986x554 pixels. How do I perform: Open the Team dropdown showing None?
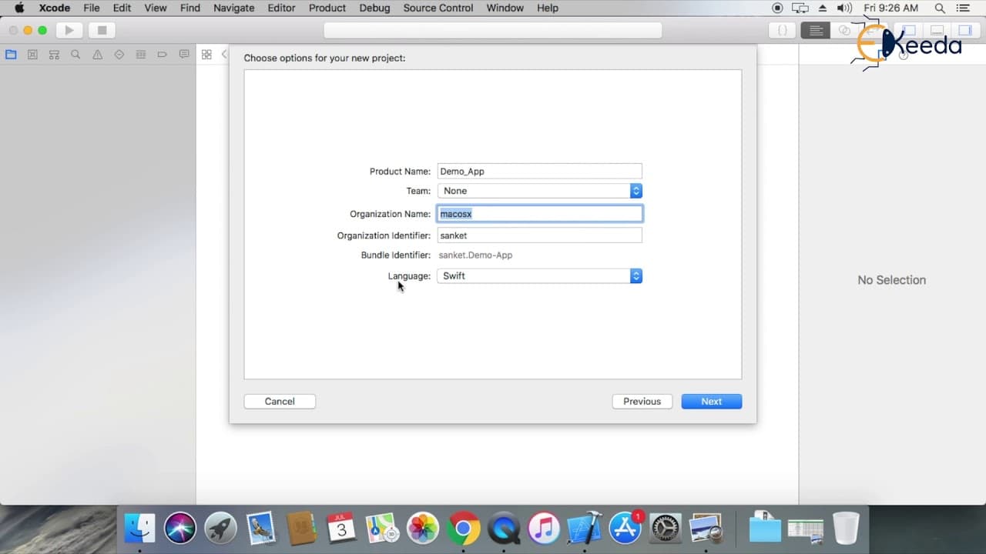(x=539, y=191)
